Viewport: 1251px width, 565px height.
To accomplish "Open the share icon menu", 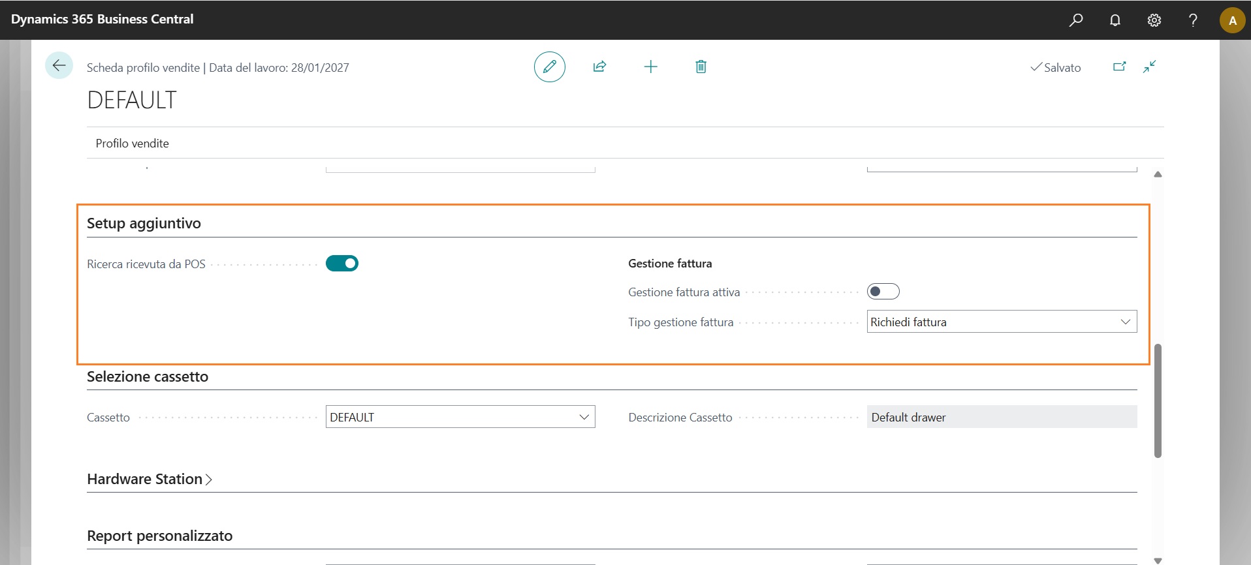I will tap(599, 67).
